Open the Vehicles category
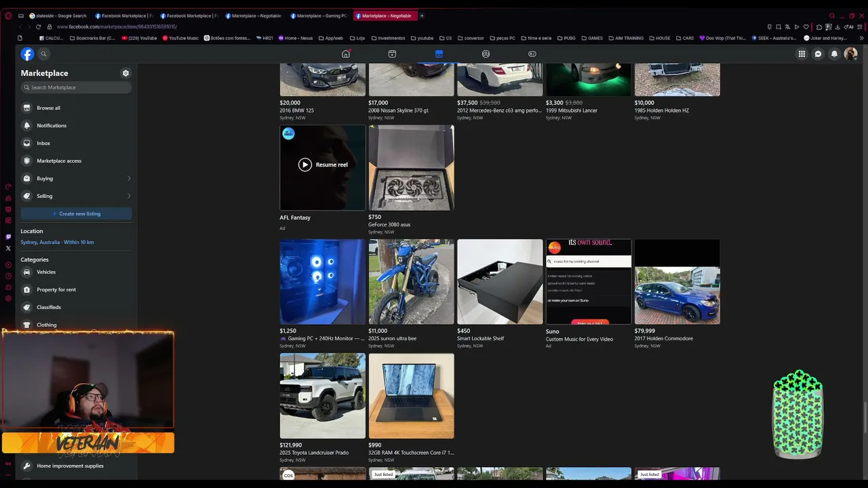The width and height of the screenshot is (868, 488). [76, 272]
